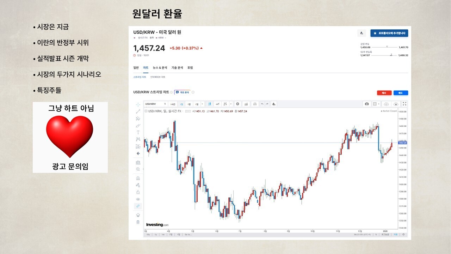Click the USD/KRW symbol input field
This screenshot has width=451, height=254.
156,104
